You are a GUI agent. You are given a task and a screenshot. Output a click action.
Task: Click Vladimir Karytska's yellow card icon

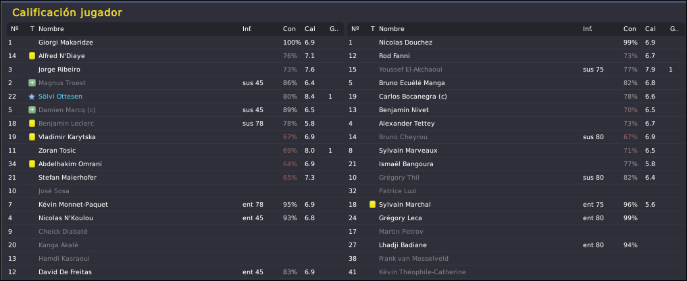pos(32,137)
